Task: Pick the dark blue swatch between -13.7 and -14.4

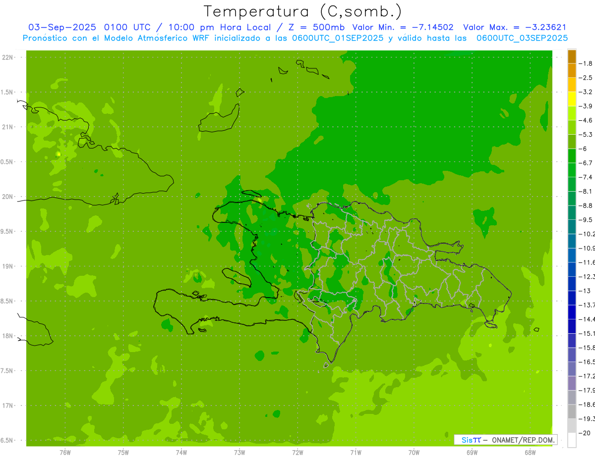Action: click(x=572, y=311)
